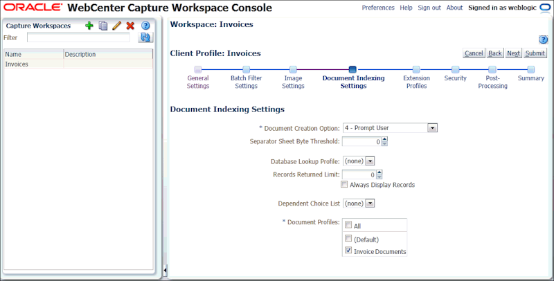Screen dimensions: 554x281
Task: Click the Oracle logo at top right
Action: (x=546, y=8)
